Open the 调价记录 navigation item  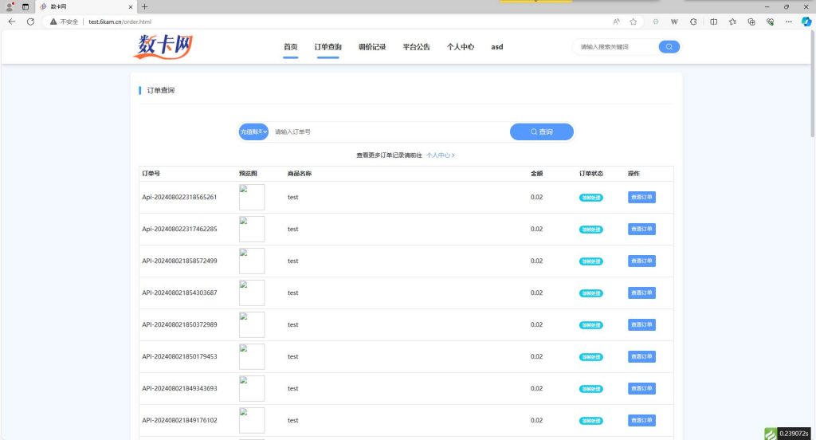[x=372, y=47]
